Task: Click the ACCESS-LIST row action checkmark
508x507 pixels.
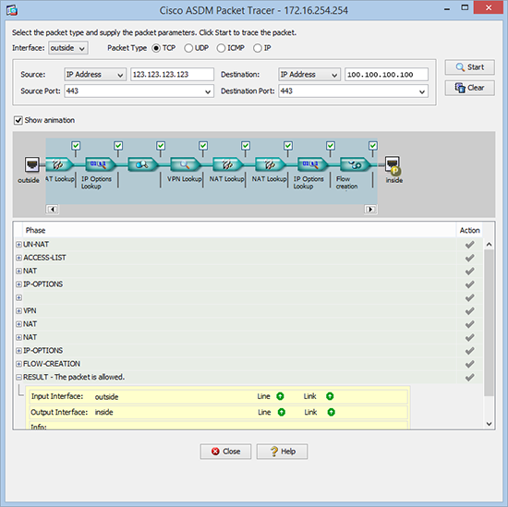Action: [x=469, y=258]
